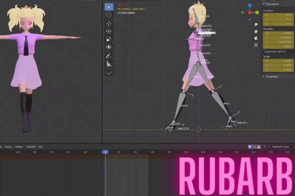Click the Location X field
The width and height of the screenshot is (295, 196).
coord(278,15)
